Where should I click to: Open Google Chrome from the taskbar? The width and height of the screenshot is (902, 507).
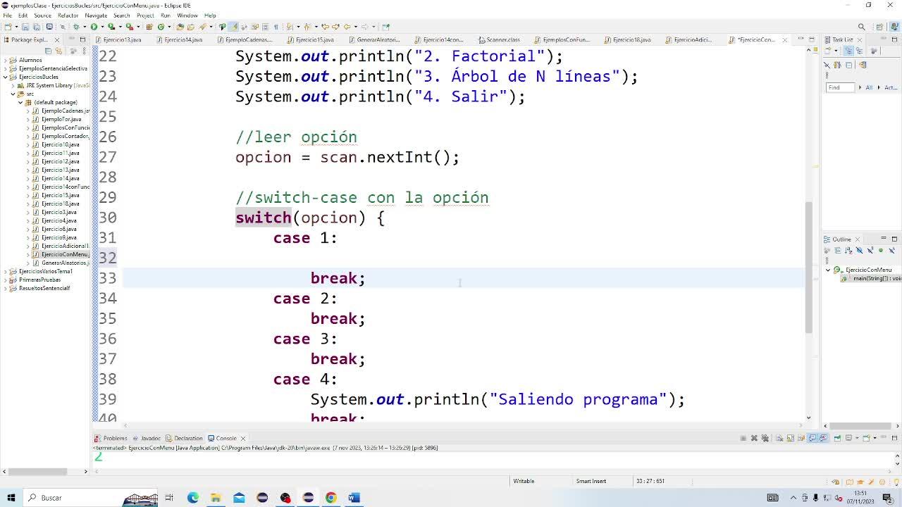tap(331, 498)
